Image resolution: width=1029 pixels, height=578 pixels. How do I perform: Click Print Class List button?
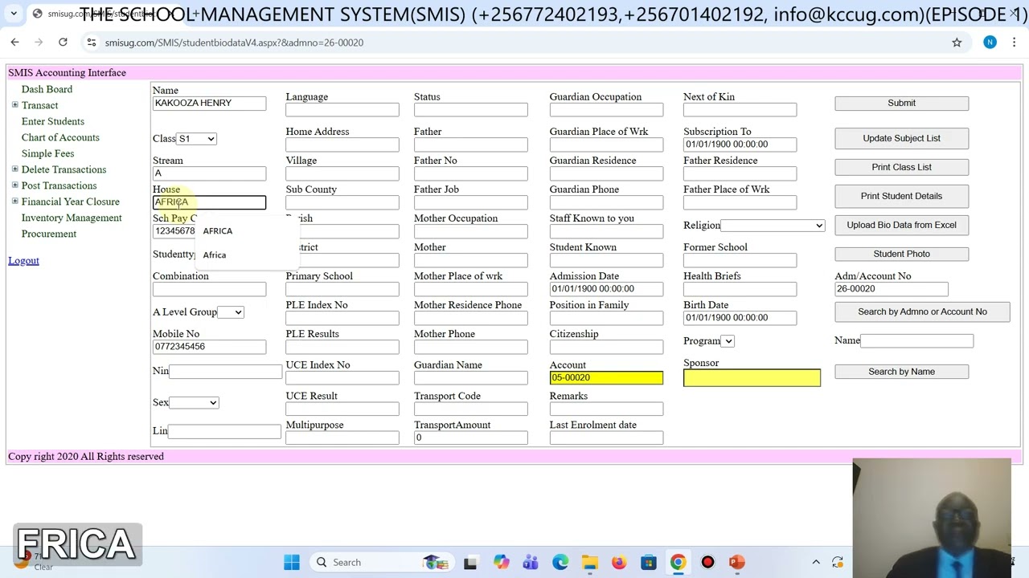pos(901,167)
